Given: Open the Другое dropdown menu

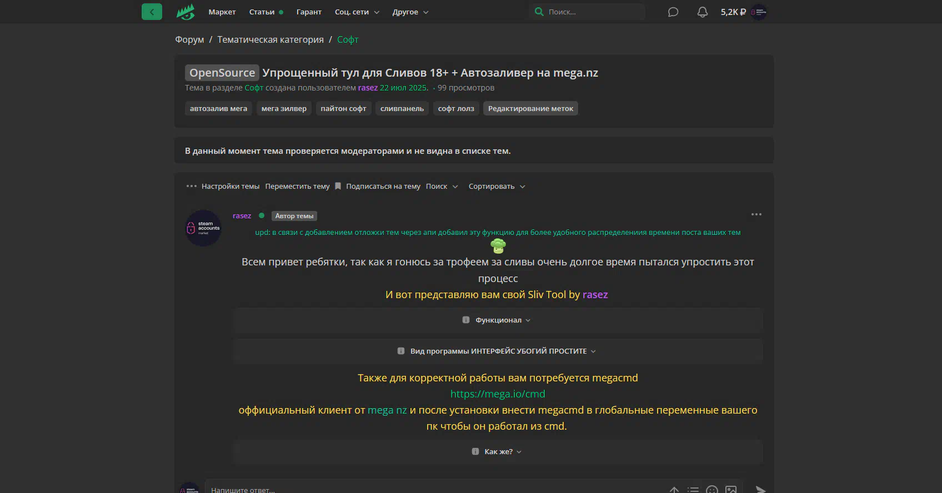Looking at the screenshot, I should click(x=410, y=12).
